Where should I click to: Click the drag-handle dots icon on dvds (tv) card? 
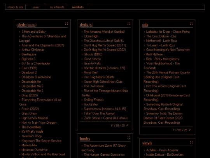point(129,24)
